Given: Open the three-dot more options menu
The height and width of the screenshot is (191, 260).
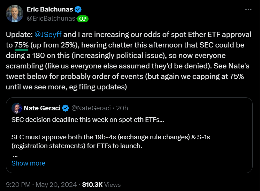Looking at the screenshot, I should point(248,9).
